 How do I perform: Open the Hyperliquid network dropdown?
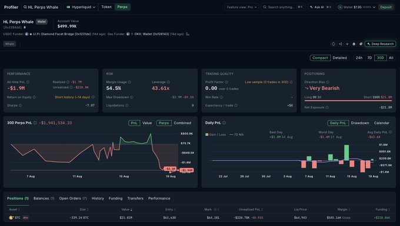click(81, 7)
